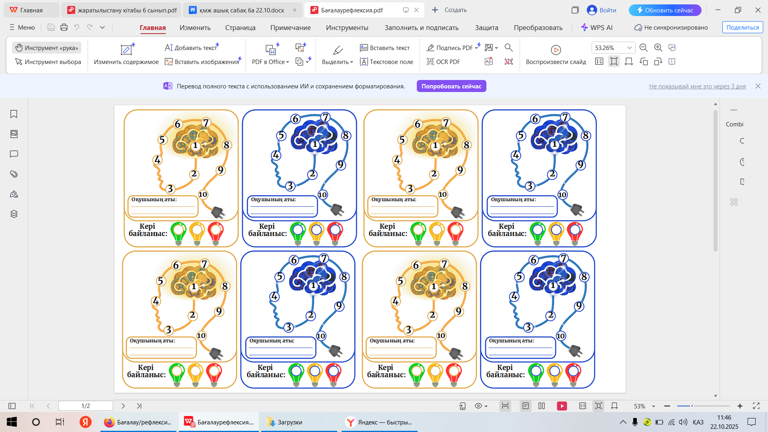Click the OCR PDF tool
This screenshot has height=432, width=768.
[443, 62]
